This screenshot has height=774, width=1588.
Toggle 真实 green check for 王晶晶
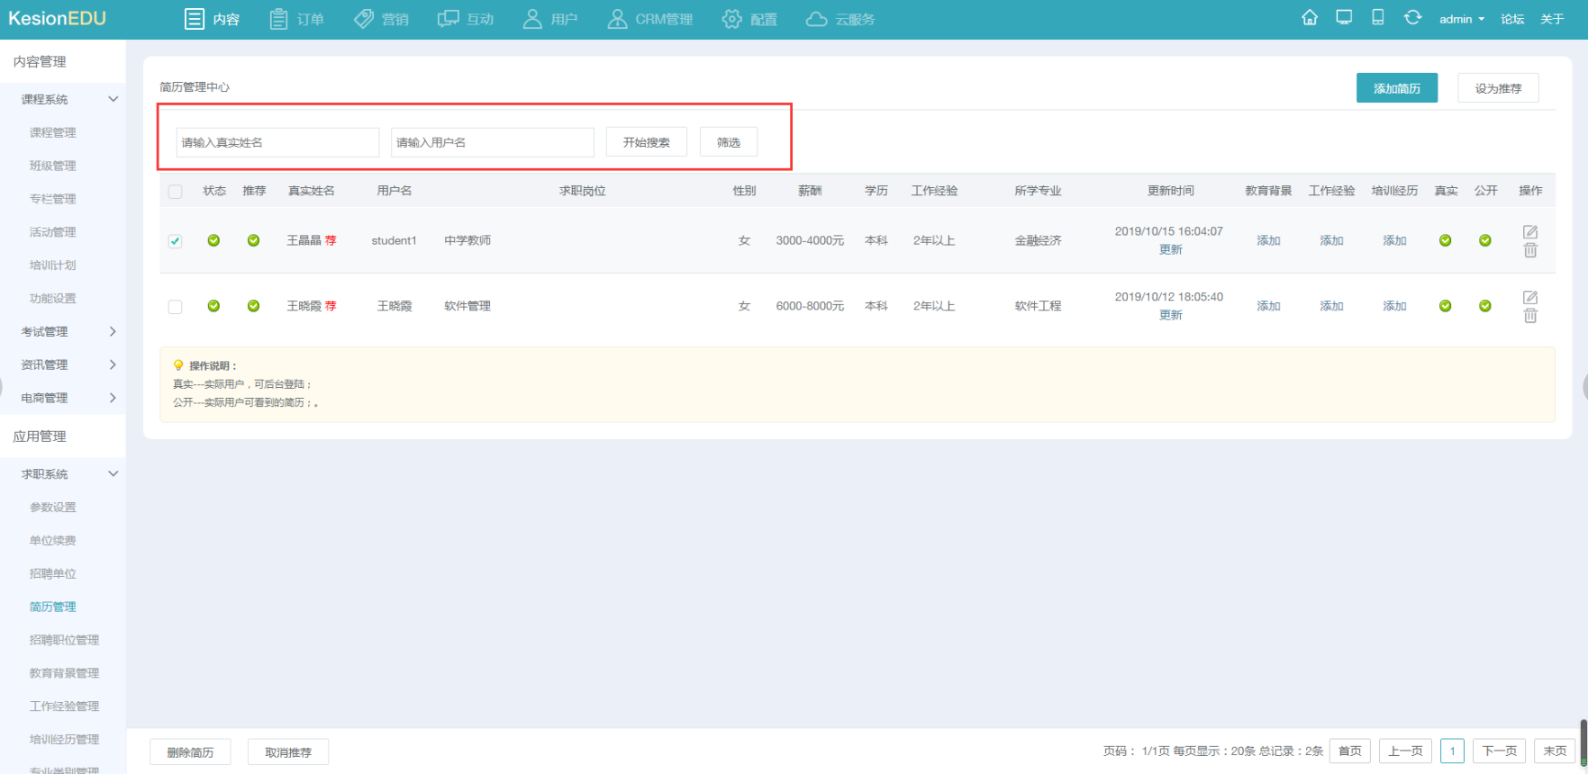click(x=1446, y=240)
